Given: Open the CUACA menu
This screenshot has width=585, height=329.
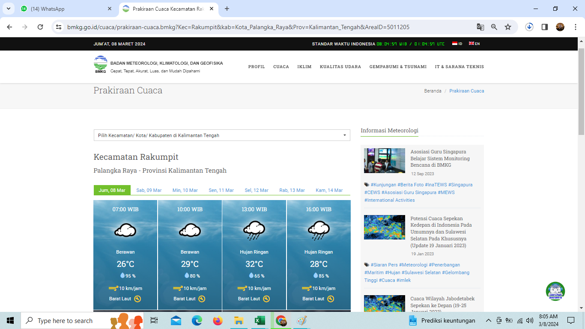Looking at the screenshot, I should click(281, 67).
